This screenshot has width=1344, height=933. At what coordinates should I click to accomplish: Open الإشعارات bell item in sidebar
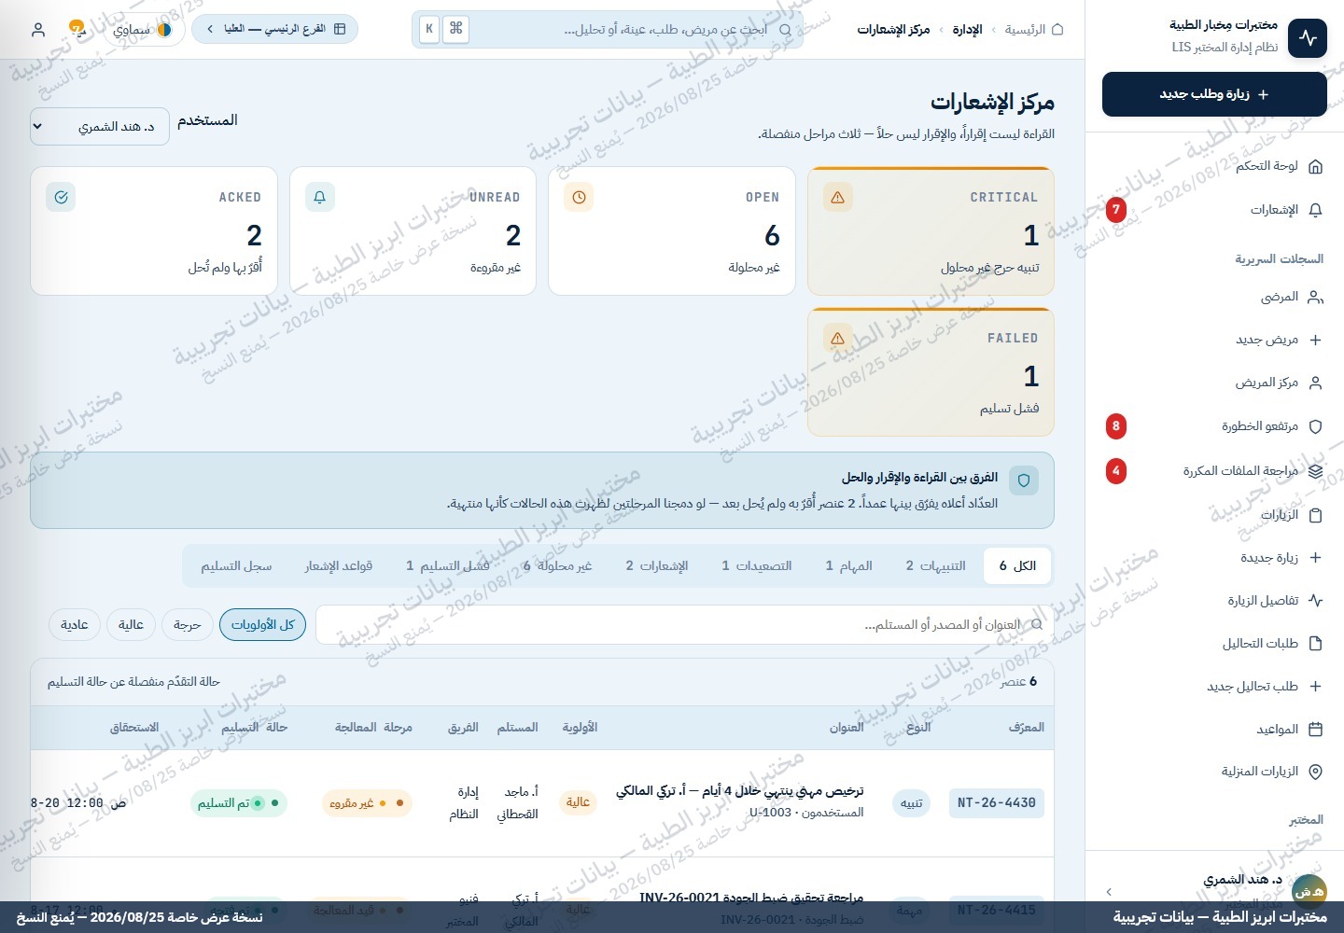[x=1214, y=210]
